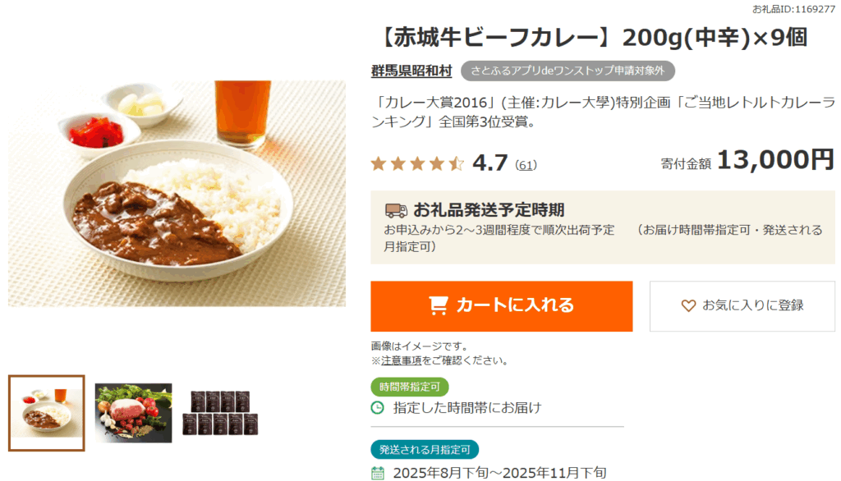This screenshot has width=841, height=481.
Task: Click the clock time-slot icon
Action: pos(378,407)
